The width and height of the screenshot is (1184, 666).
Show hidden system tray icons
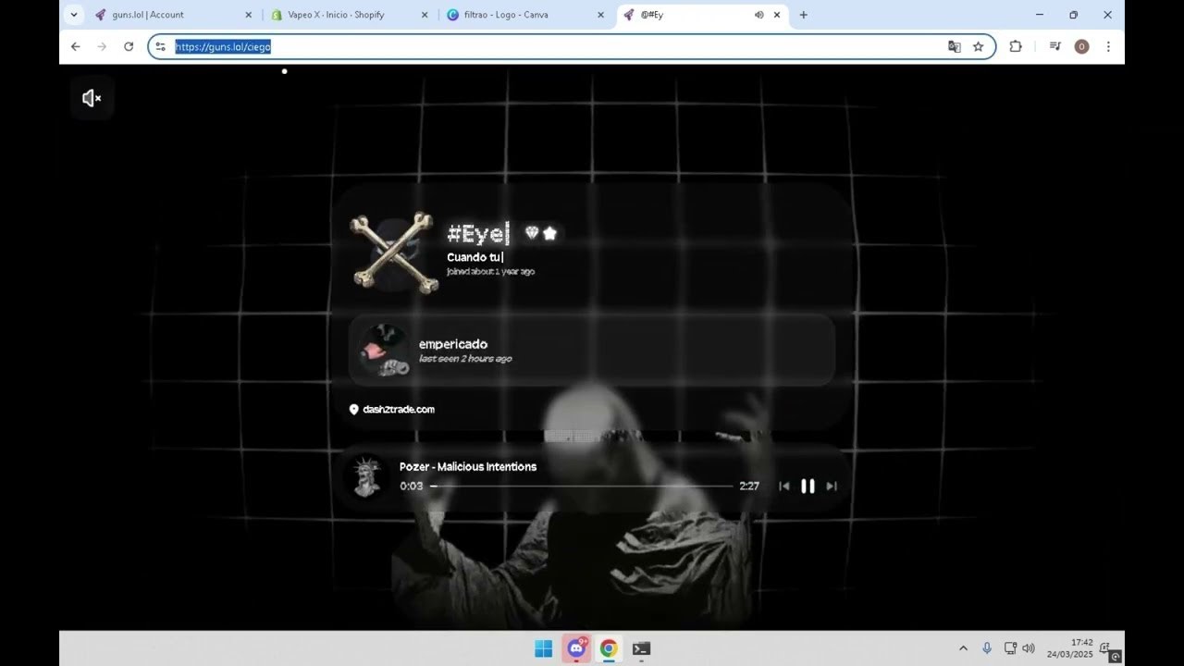tap(963, 648)
